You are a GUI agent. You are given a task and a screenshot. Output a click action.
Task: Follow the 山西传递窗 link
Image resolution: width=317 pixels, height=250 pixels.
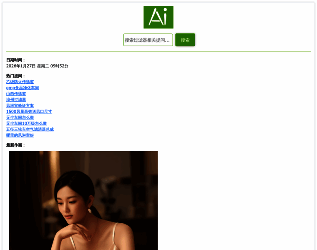coord(16,94)
